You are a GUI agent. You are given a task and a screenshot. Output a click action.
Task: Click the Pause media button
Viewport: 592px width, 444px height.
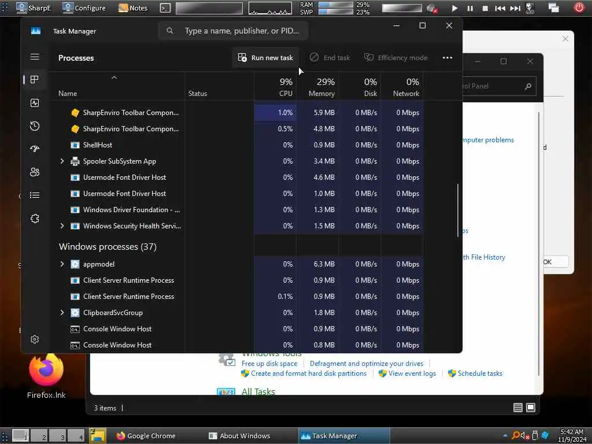pyautogui.click(x=470, y=8)
